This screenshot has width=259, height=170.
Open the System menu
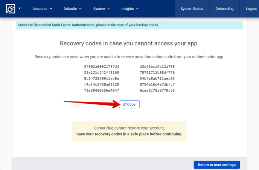click(x=101, y=9)
